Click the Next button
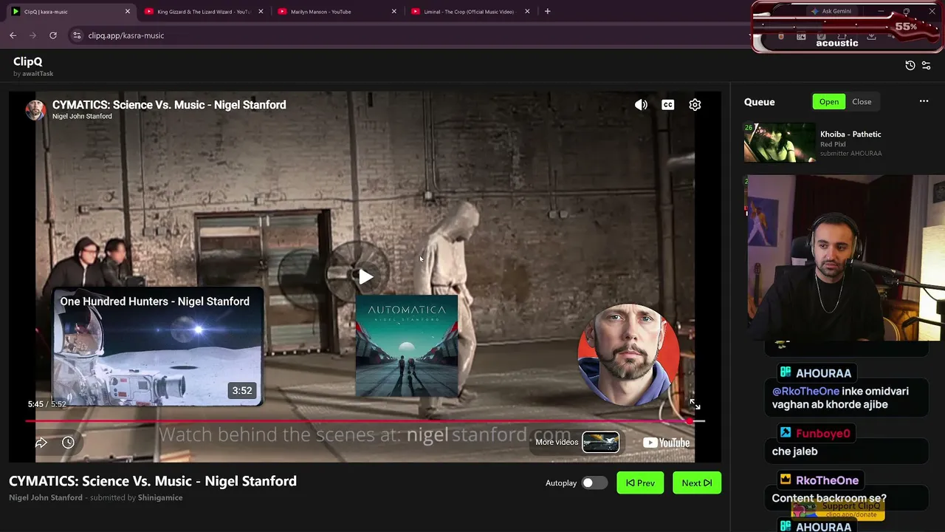 (697, 483)
